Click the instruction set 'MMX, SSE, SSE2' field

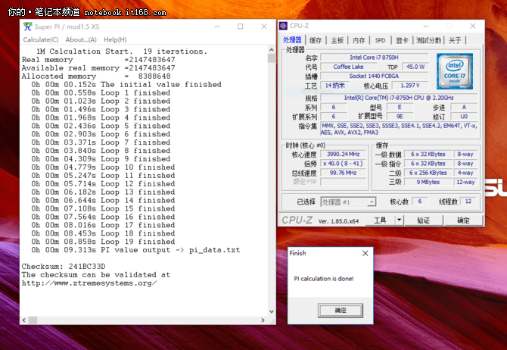(x=399, y=129)
